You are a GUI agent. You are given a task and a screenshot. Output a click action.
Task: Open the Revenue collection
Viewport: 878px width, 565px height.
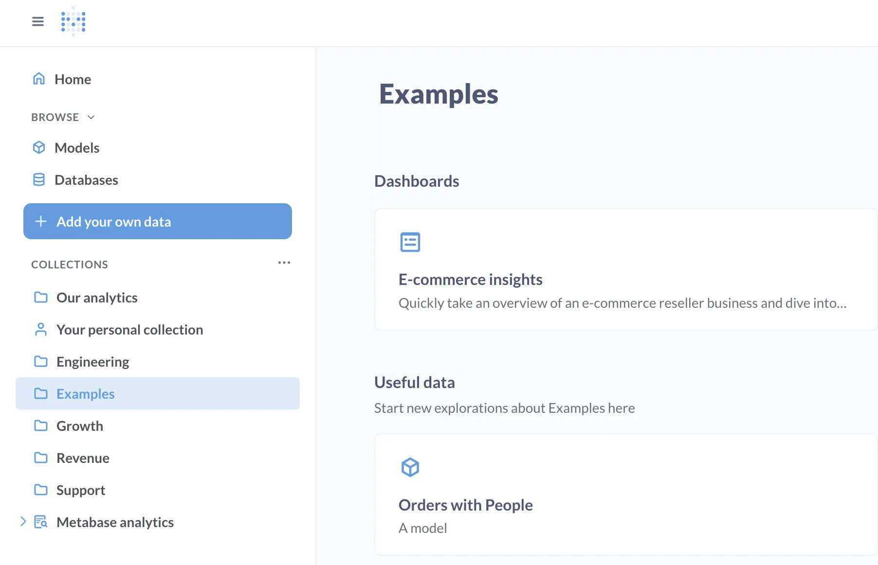(x=83, y=458)
